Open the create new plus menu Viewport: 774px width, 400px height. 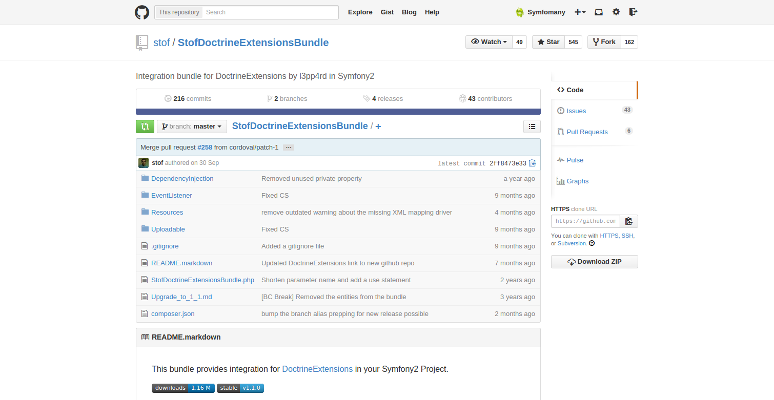[x=580, y=12]
